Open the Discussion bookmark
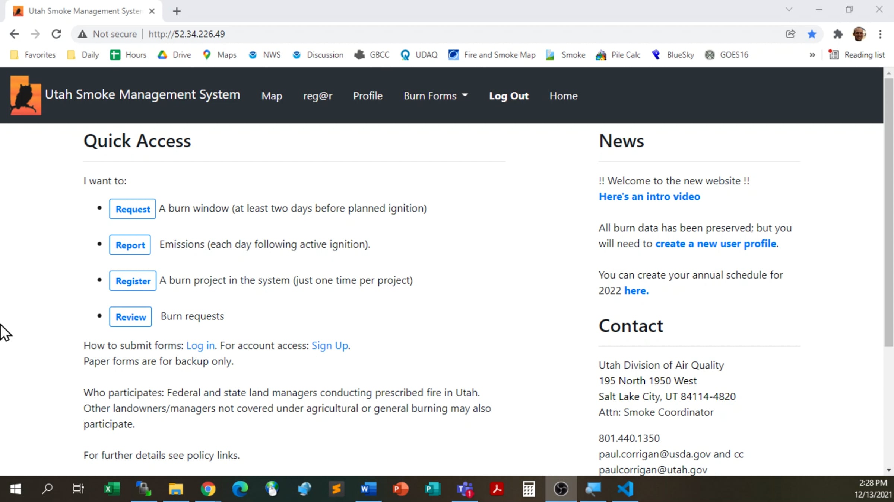894x502 pixels. 318,55
